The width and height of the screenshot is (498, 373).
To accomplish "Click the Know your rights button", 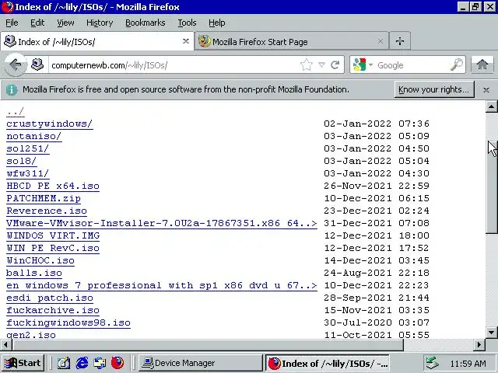I will 434,89.
